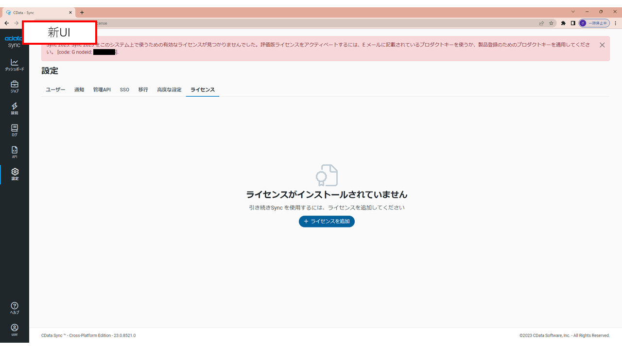Click the bookmark star in the address bar
Image resolution: width=622 pixels, height=350 pixels.
[551, 23]
